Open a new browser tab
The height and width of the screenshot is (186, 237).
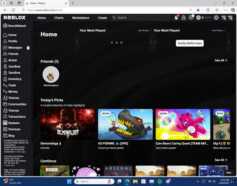73,3
